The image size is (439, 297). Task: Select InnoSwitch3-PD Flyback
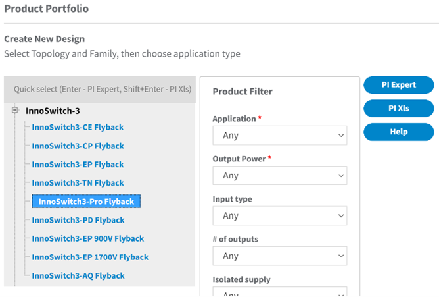coord(78,220)
